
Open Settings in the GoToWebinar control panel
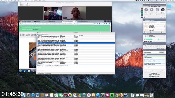[x=163, y=17]
